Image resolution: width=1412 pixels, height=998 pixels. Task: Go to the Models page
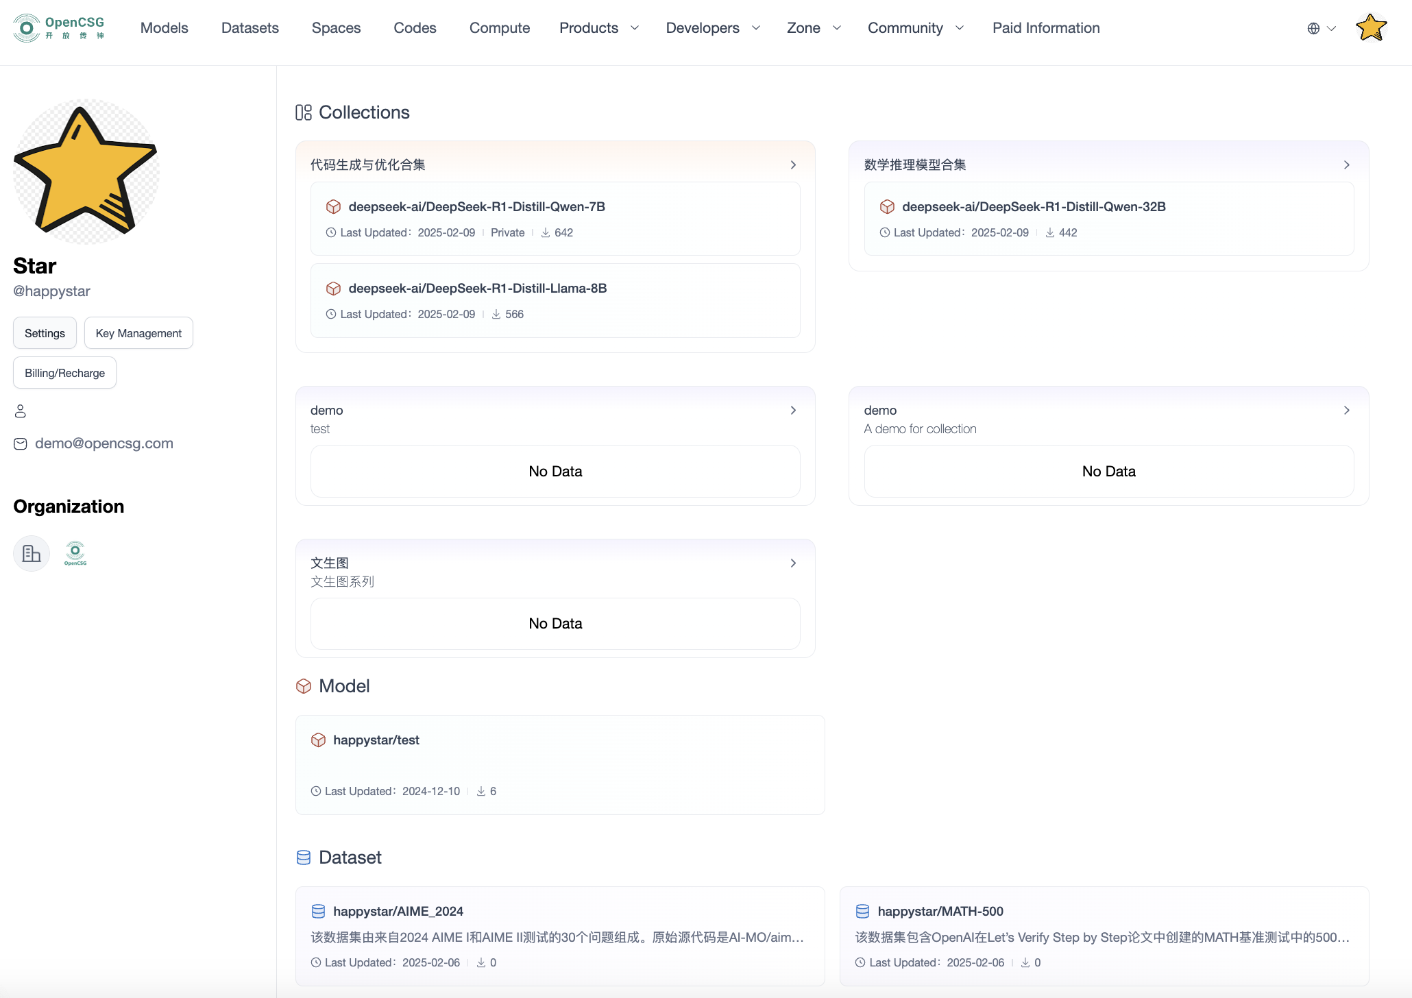pyautogui.click(x=164, y=28)
